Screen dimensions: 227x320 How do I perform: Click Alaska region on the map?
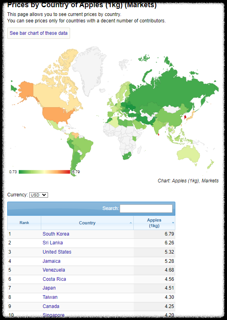tap(26, 90)
